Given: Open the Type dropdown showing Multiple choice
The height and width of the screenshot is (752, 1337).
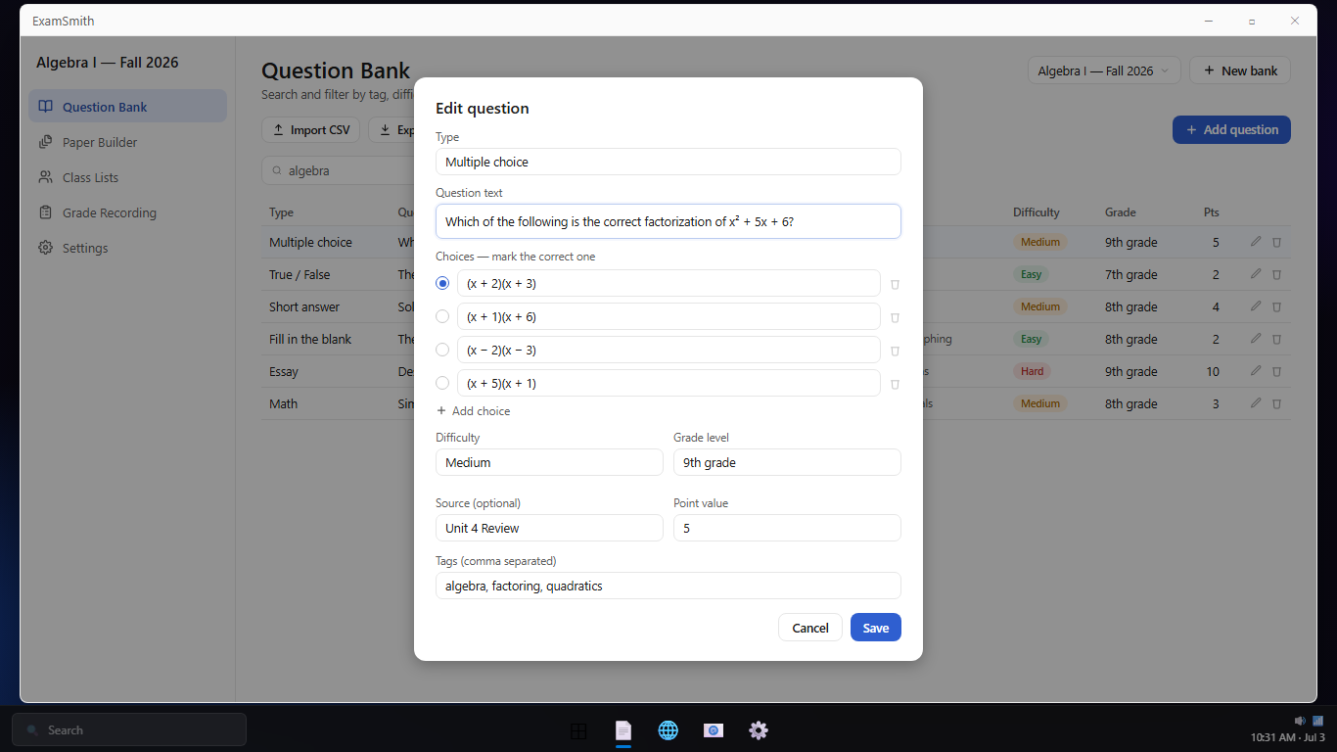Looking at the screenshot, I should tap(668, 162).
